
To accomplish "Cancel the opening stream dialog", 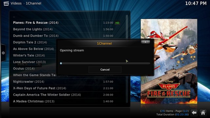I will tap(105, 69).
